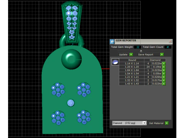
Task: Click the Update label button
Action: tap(123, 54)
